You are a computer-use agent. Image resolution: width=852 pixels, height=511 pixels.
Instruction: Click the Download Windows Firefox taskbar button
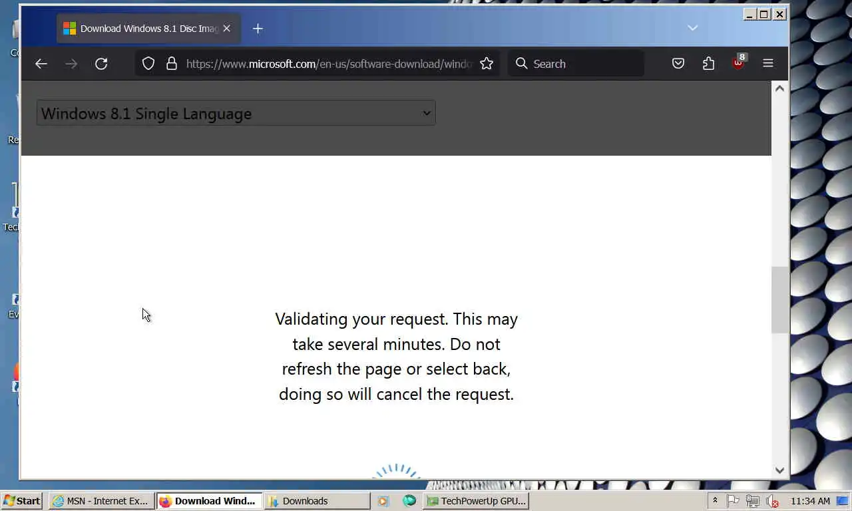click(x=209, y=501)
